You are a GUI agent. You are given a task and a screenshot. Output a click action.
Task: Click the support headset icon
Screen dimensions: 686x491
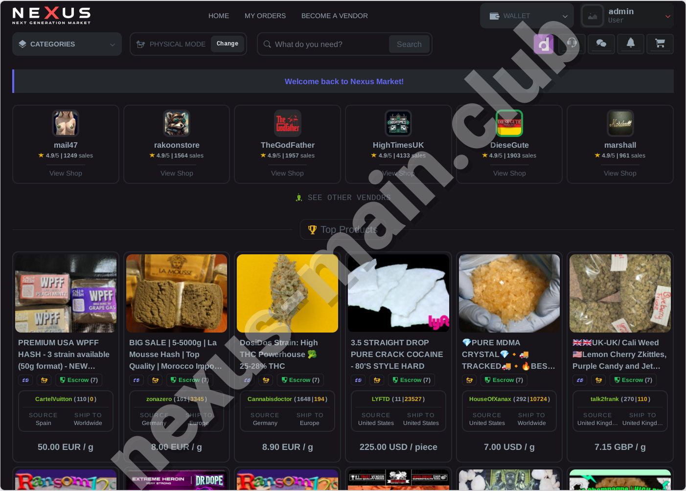(572, 44)
